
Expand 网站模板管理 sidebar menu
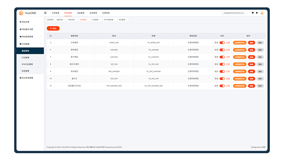pos(30,37)
